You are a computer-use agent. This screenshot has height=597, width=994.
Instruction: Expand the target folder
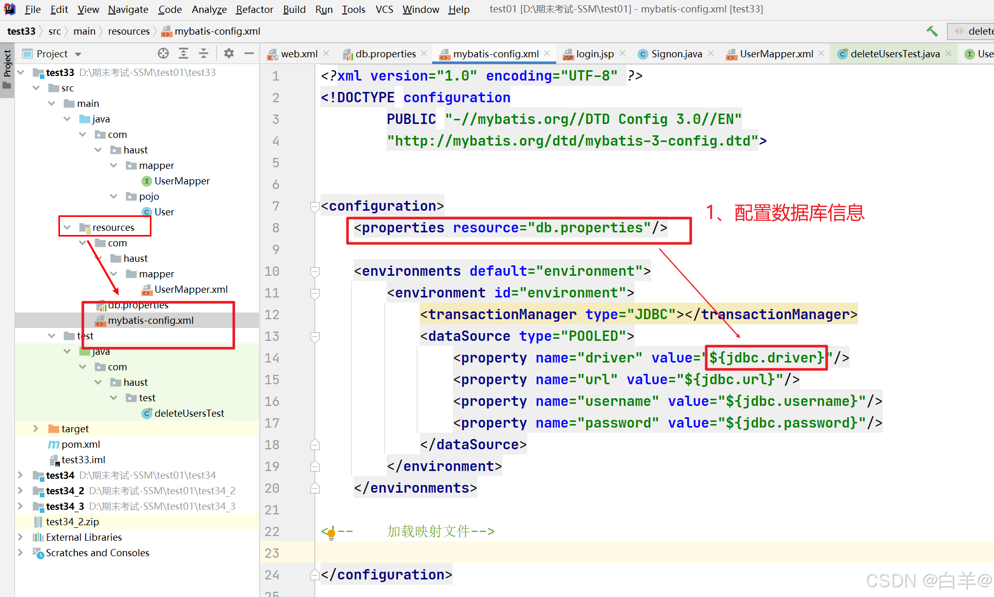[x=36, y=429]
